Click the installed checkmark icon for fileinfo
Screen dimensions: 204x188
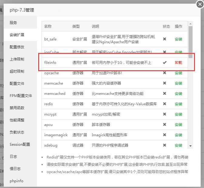[x=165, y=63]
